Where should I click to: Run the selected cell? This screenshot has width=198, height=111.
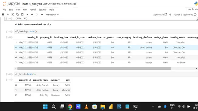click(x=27, y=15)
